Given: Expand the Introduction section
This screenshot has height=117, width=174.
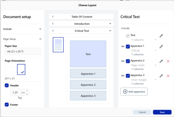Looking at the screenshot, I should tap(110, 24).
